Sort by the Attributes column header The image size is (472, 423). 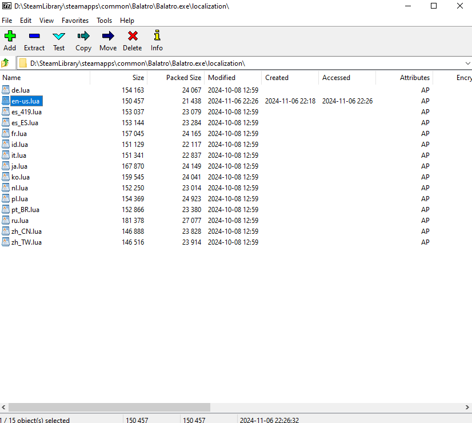pos(404,78)
